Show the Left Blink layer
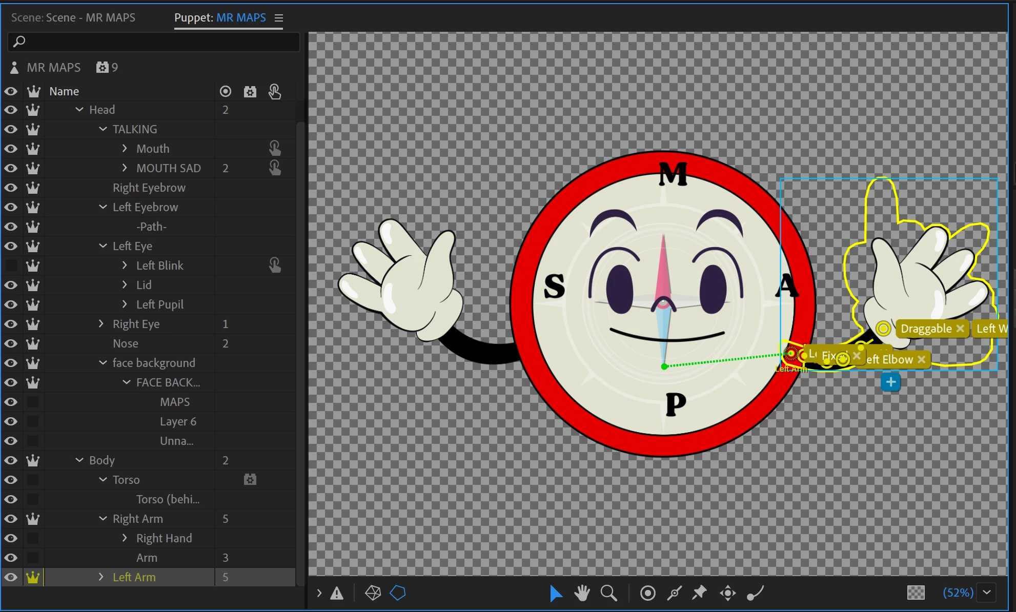1016x612 pixels. (11, 266)
